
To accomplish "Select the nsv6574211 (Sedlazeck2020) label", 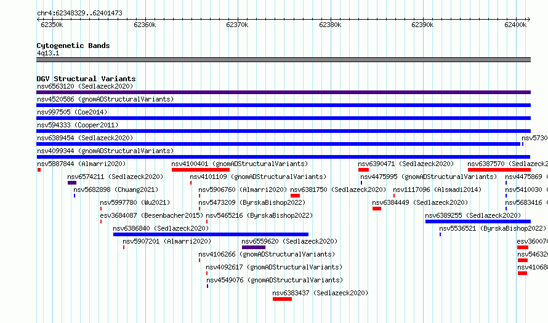I will click(115, 177).
